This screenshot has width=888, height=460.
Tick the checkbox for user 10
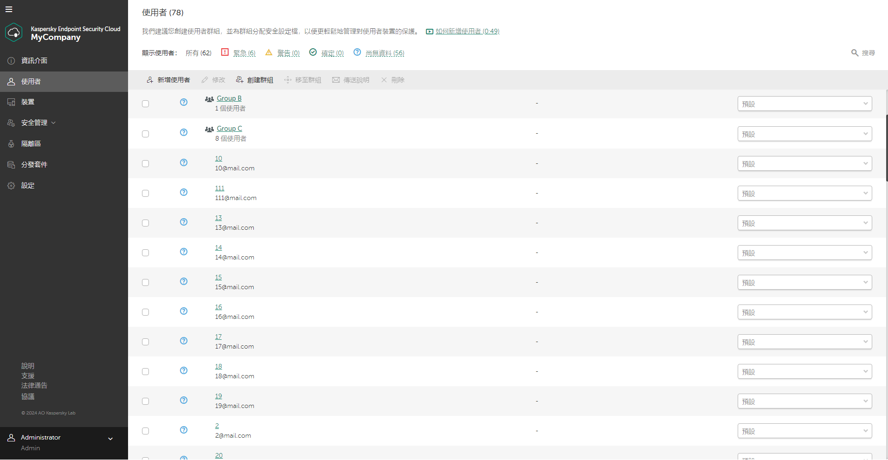pyautogui.click(x=146, y=163)
